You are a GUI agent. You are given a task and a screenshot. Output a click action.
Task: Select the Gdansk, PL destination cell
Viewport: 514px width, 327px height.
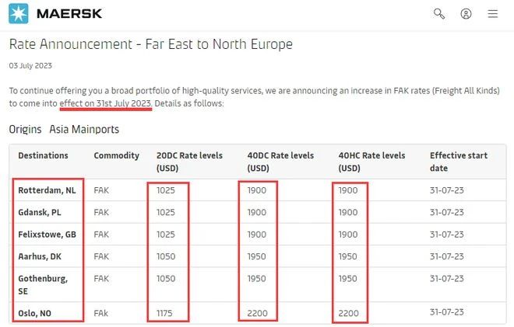click(40, 213)
